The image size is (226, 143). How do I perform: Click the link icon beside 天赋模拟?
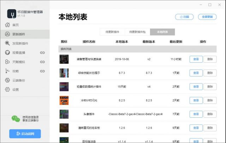(42, 62)
